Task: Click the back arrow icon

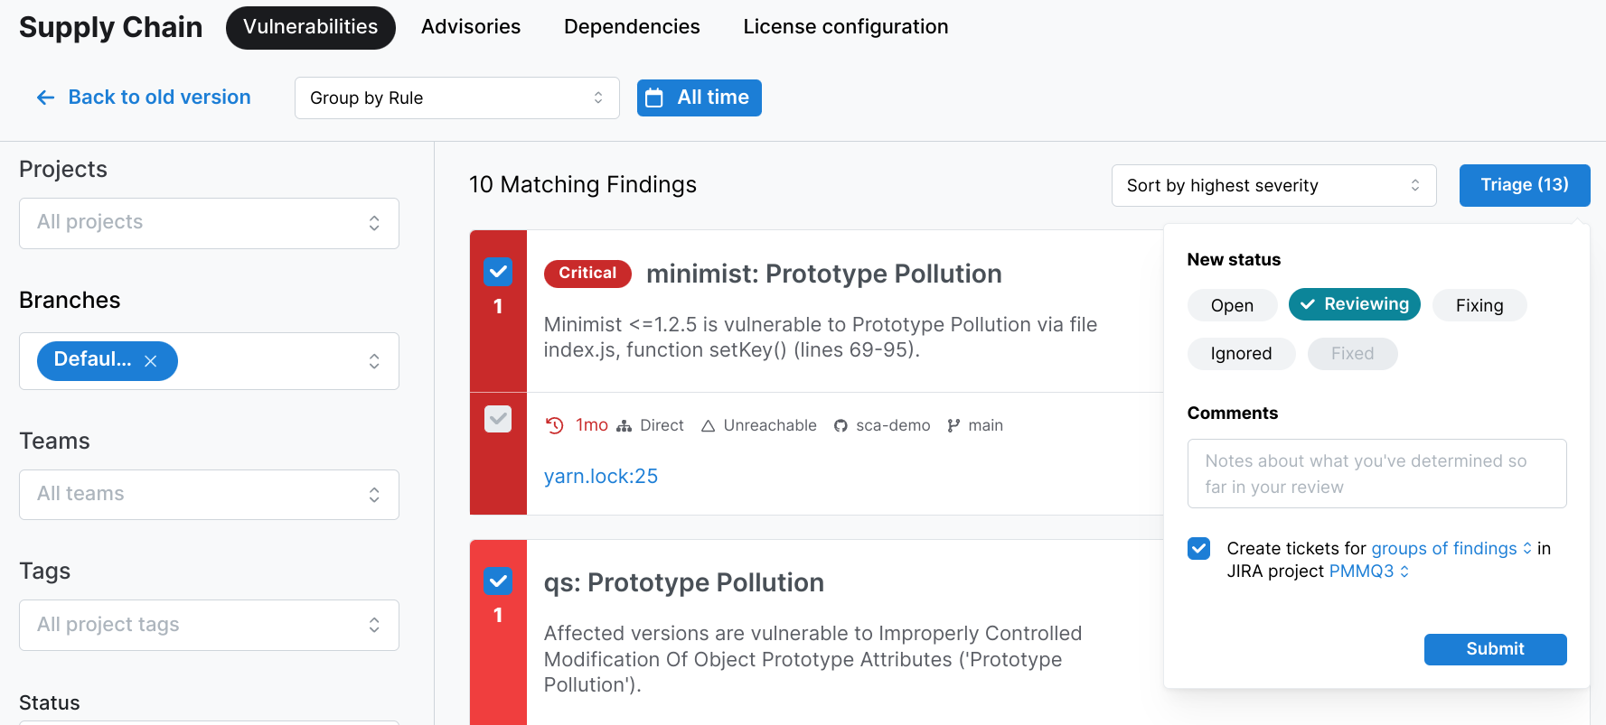Action: click(x=45, y=98)
